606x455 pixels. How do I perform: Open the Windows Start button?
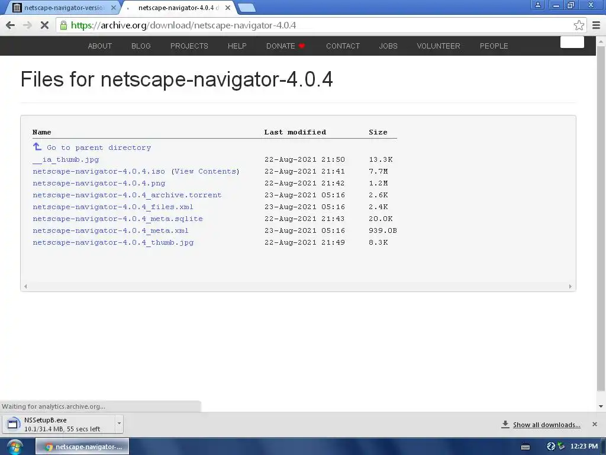pyautogui.click(x=15, y=447)
